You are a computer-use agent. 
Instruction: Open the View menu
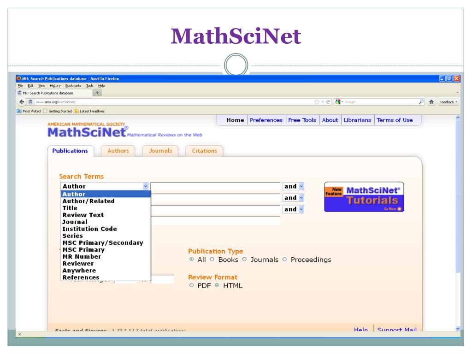pos(41,85)
